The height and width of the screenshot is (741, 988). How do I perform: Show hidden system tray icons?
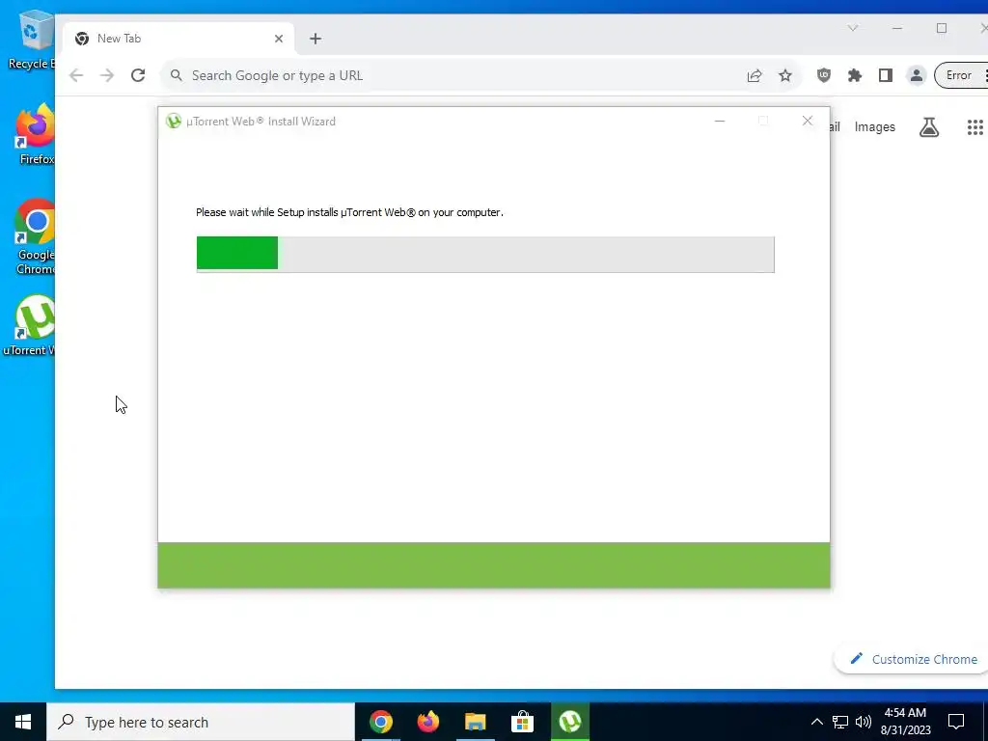[816, 722]
